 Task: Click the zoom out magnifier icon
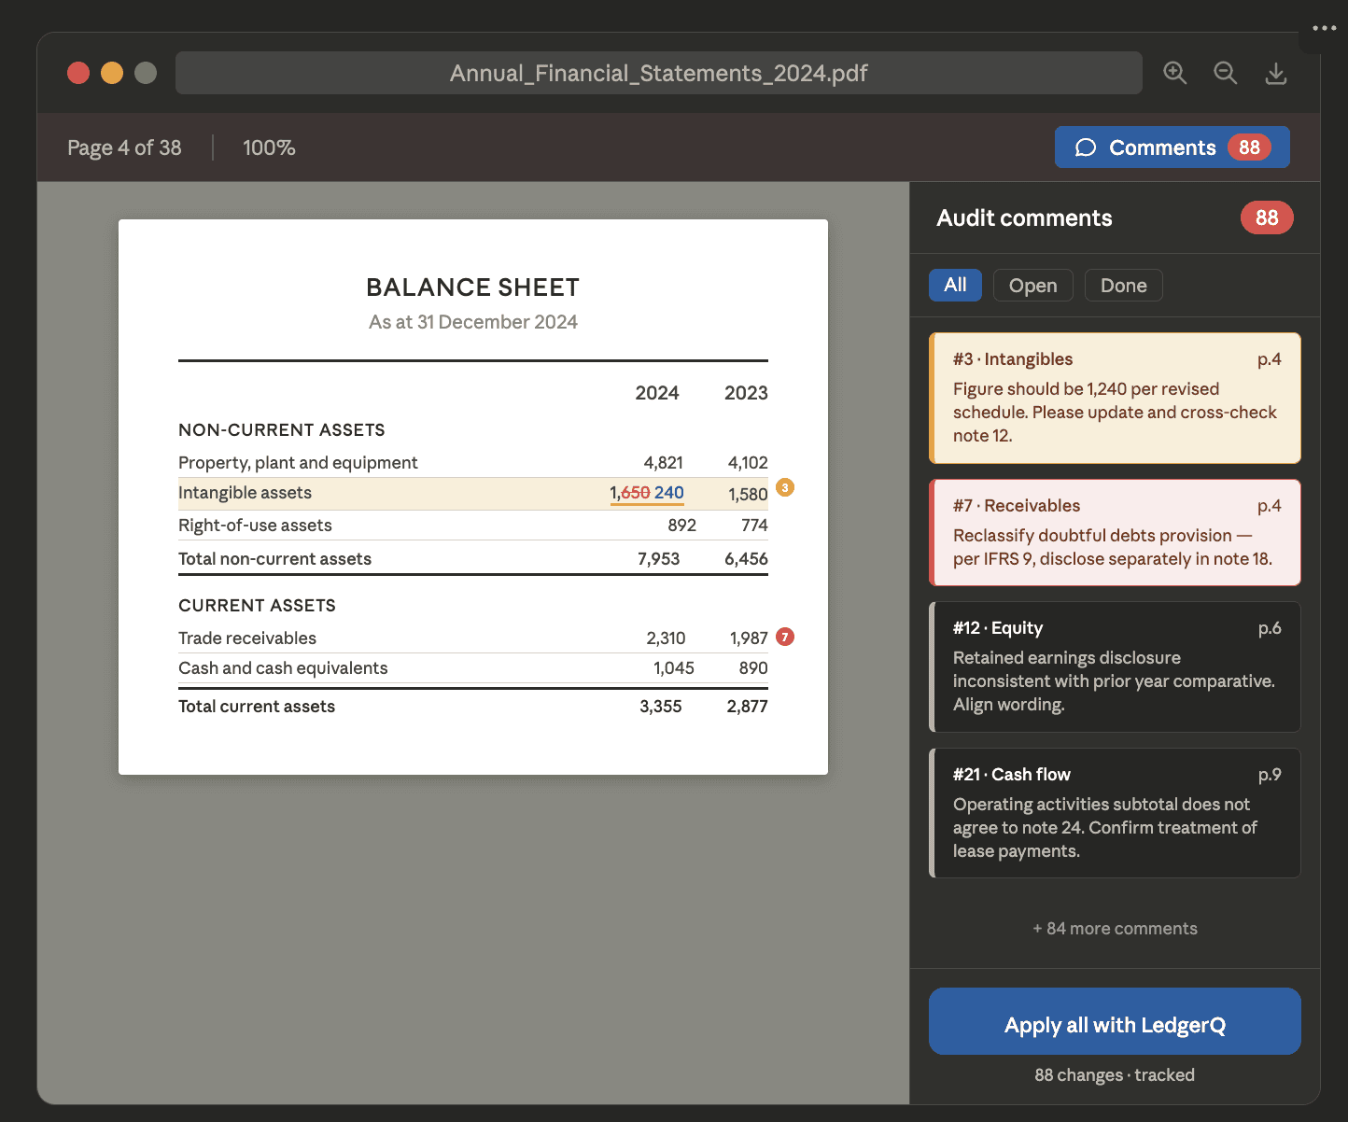coord(1226,73)
